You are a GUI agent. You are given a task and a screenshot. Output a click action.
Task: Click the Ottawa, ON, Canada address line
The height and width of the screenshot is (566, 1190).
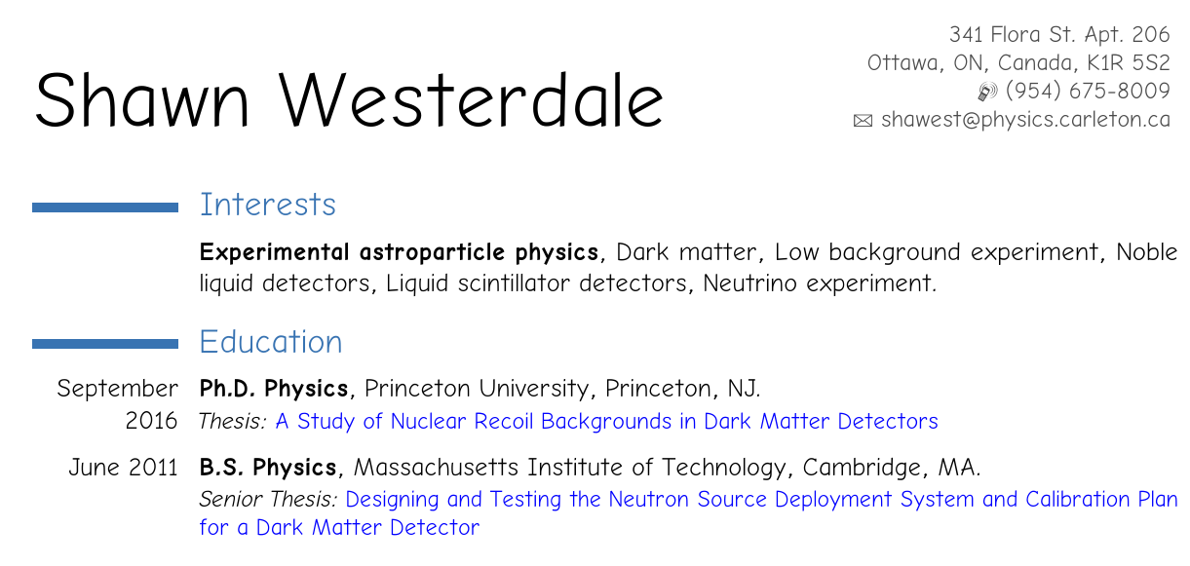pos(1018,63)
